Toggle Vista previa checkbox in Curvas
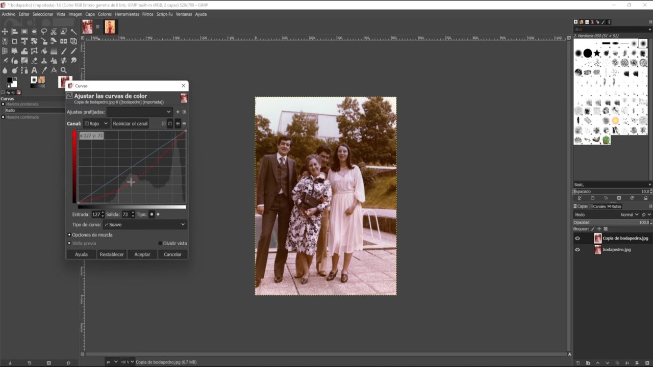Image resolution: width=653 pixels, height=367 pixels. pyautogui.click(x=69, y=243)
